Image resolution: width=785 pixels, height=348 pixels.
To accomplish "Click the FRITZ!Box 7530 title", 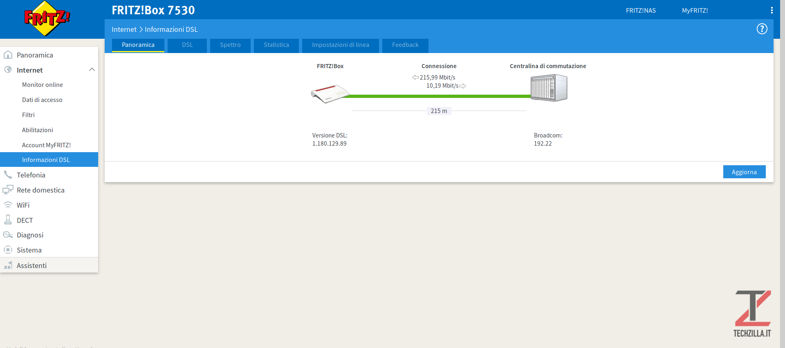I will [x=153, y=10].
